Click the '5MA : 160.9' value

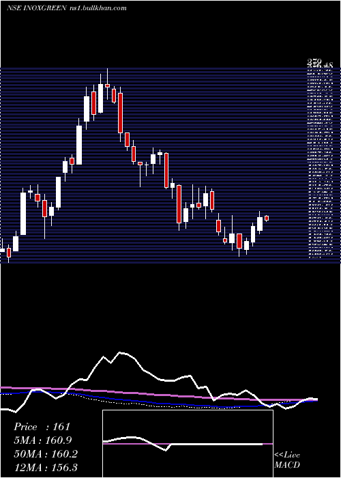tap(43, 440)
